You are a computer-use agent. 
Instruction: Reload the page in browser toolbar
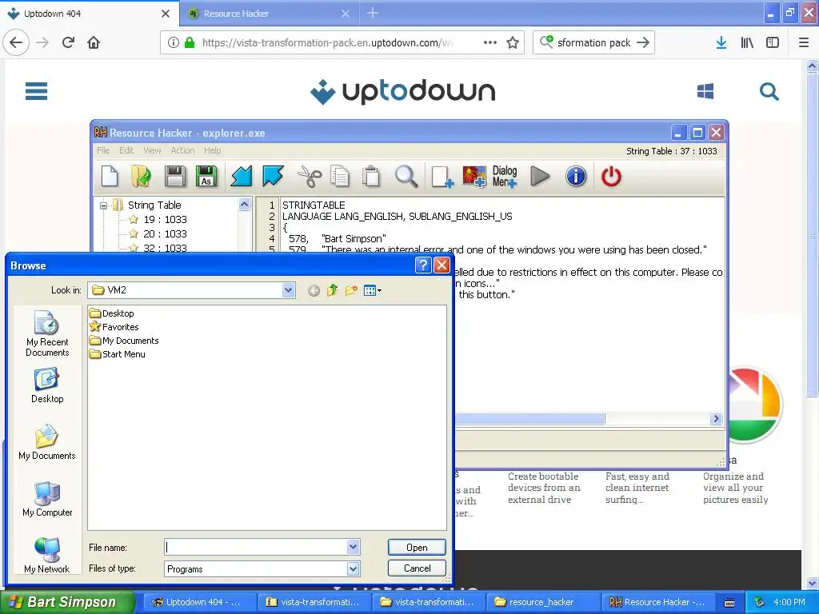coord(69,43)
